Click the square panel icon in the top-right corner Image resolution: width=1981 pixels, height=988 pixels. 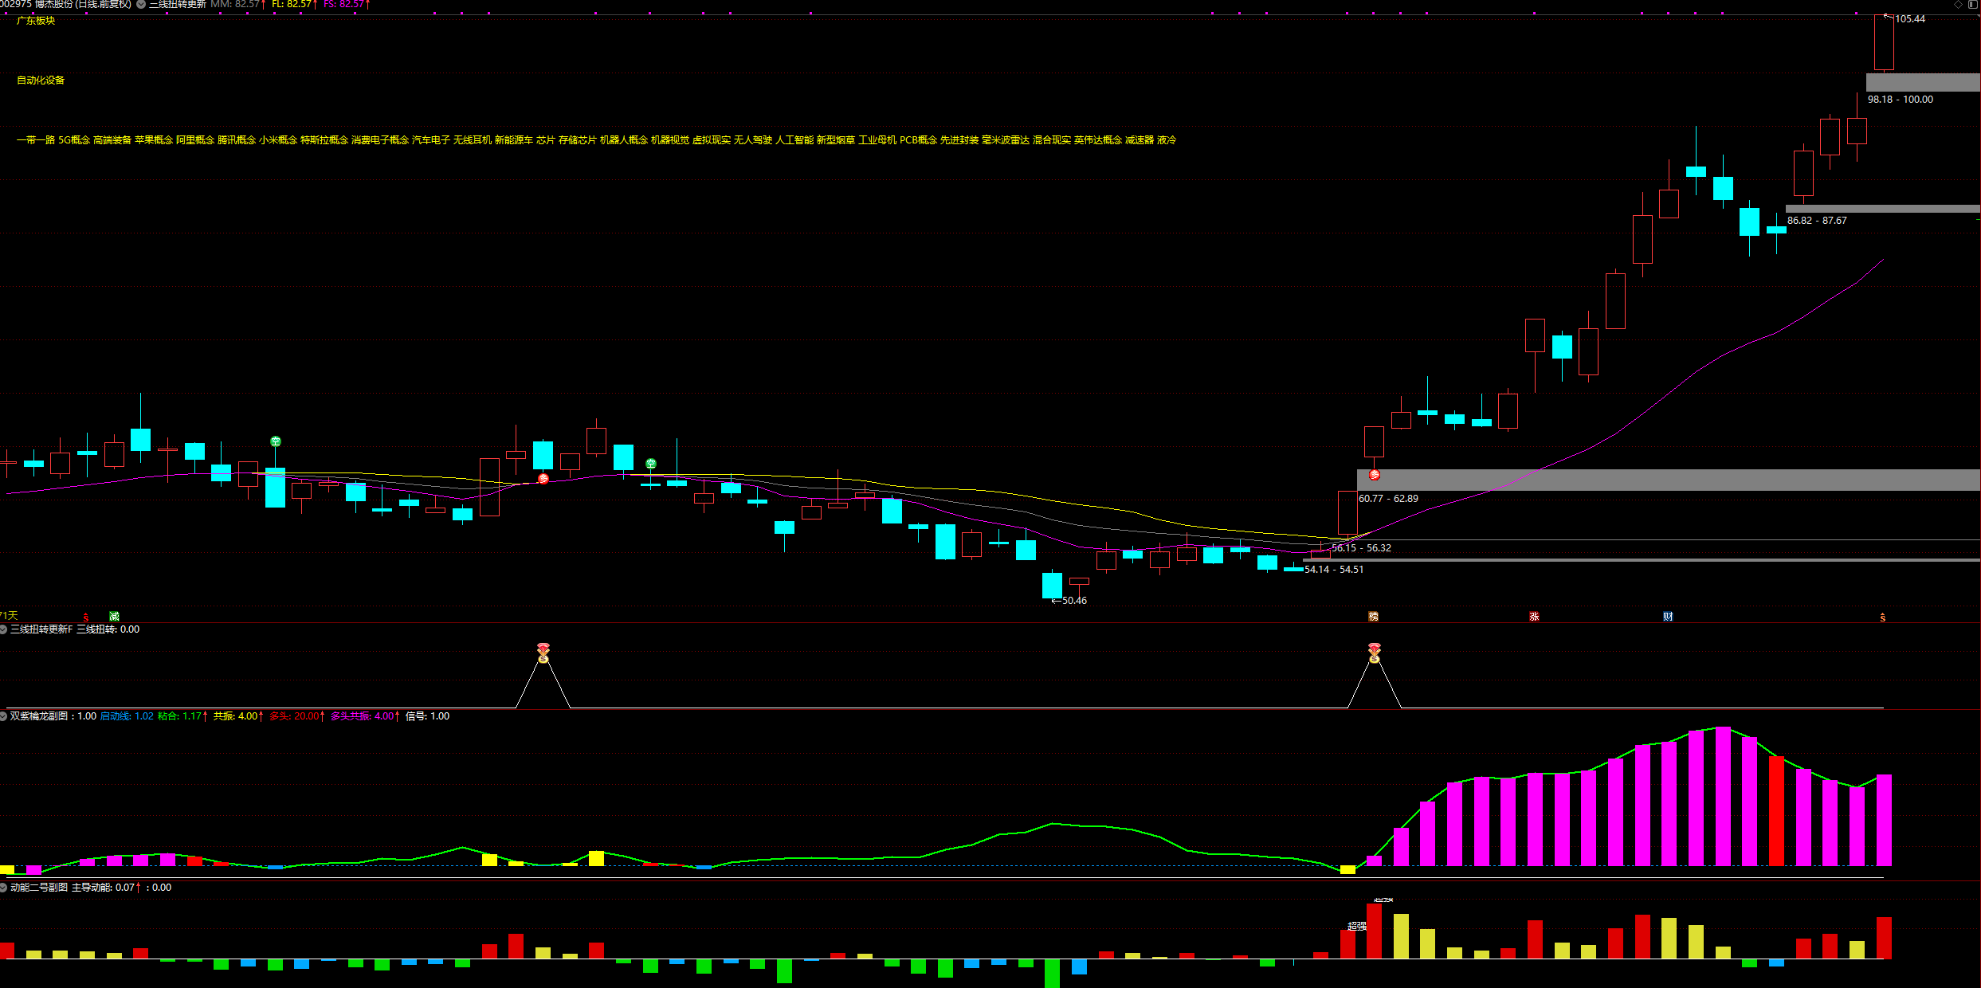1973,5
